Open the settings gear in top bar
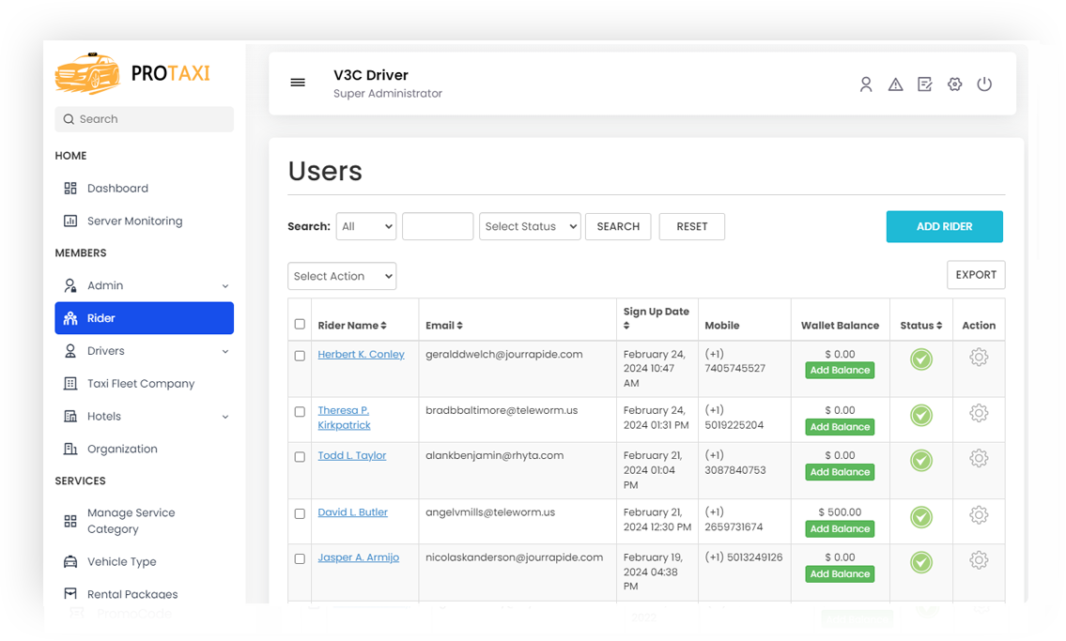The image size is (1066, 641). [x=954, y=84]
